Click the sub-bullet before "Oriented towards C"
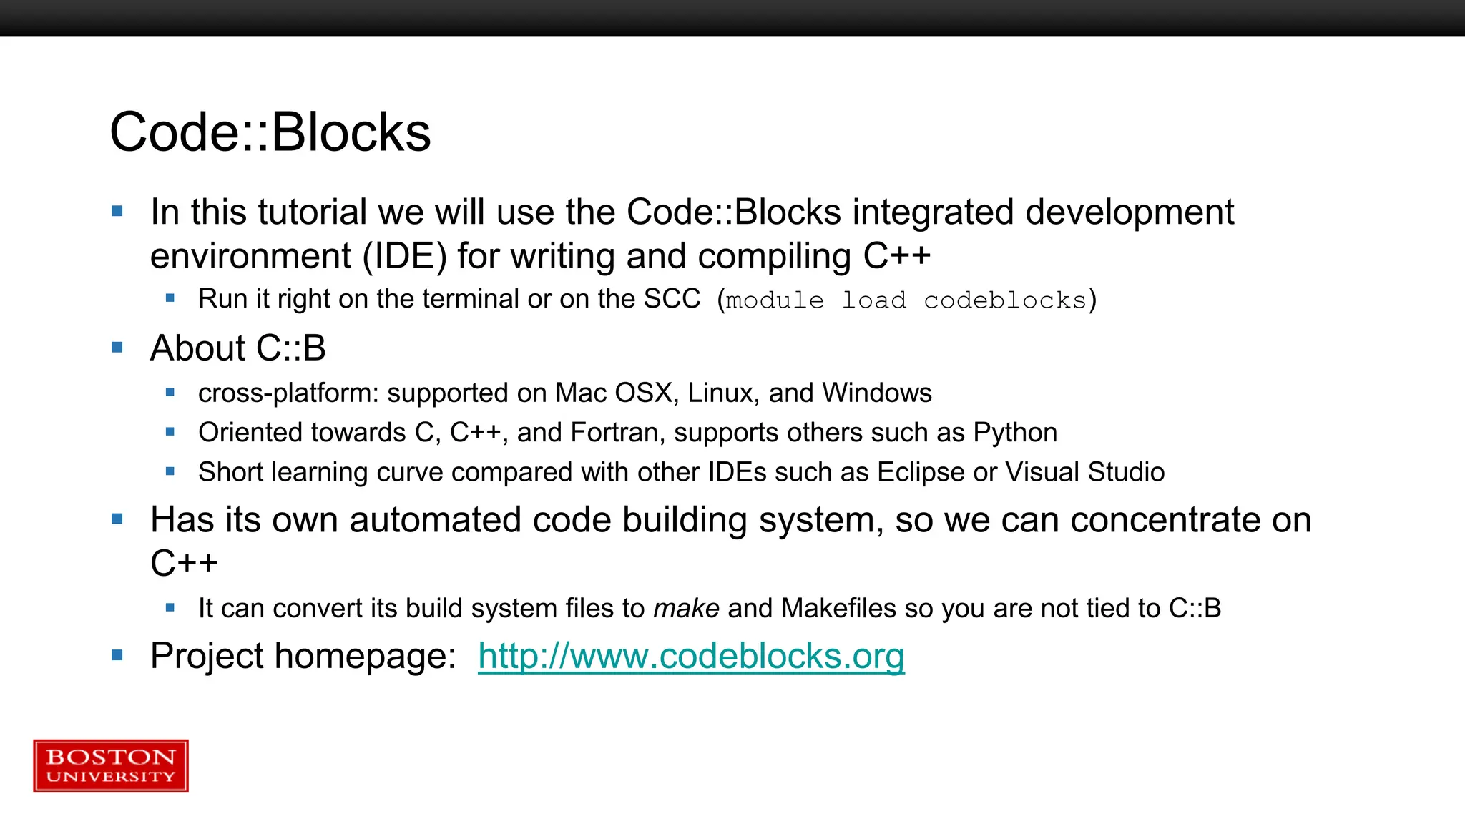This screenshot has height=824, width=1465. click(170, 432)
